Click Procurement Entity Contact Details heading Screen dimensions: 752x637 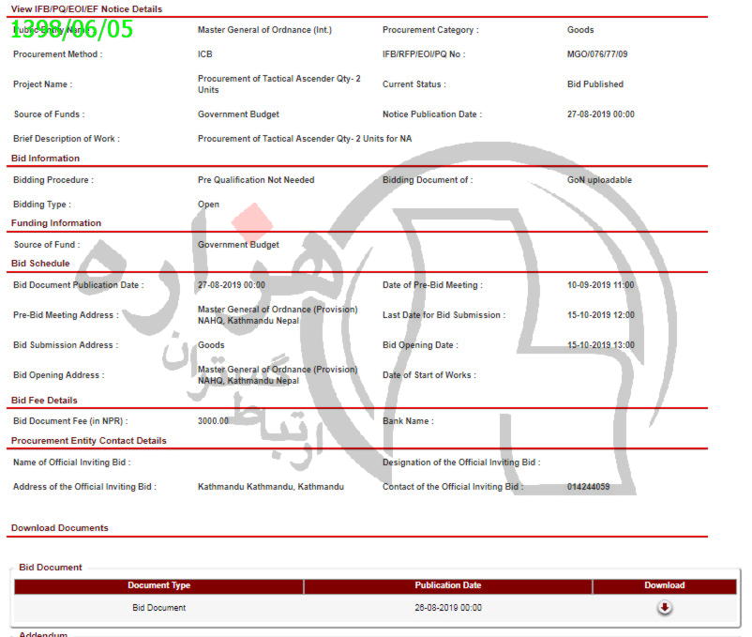click(88, 441)
